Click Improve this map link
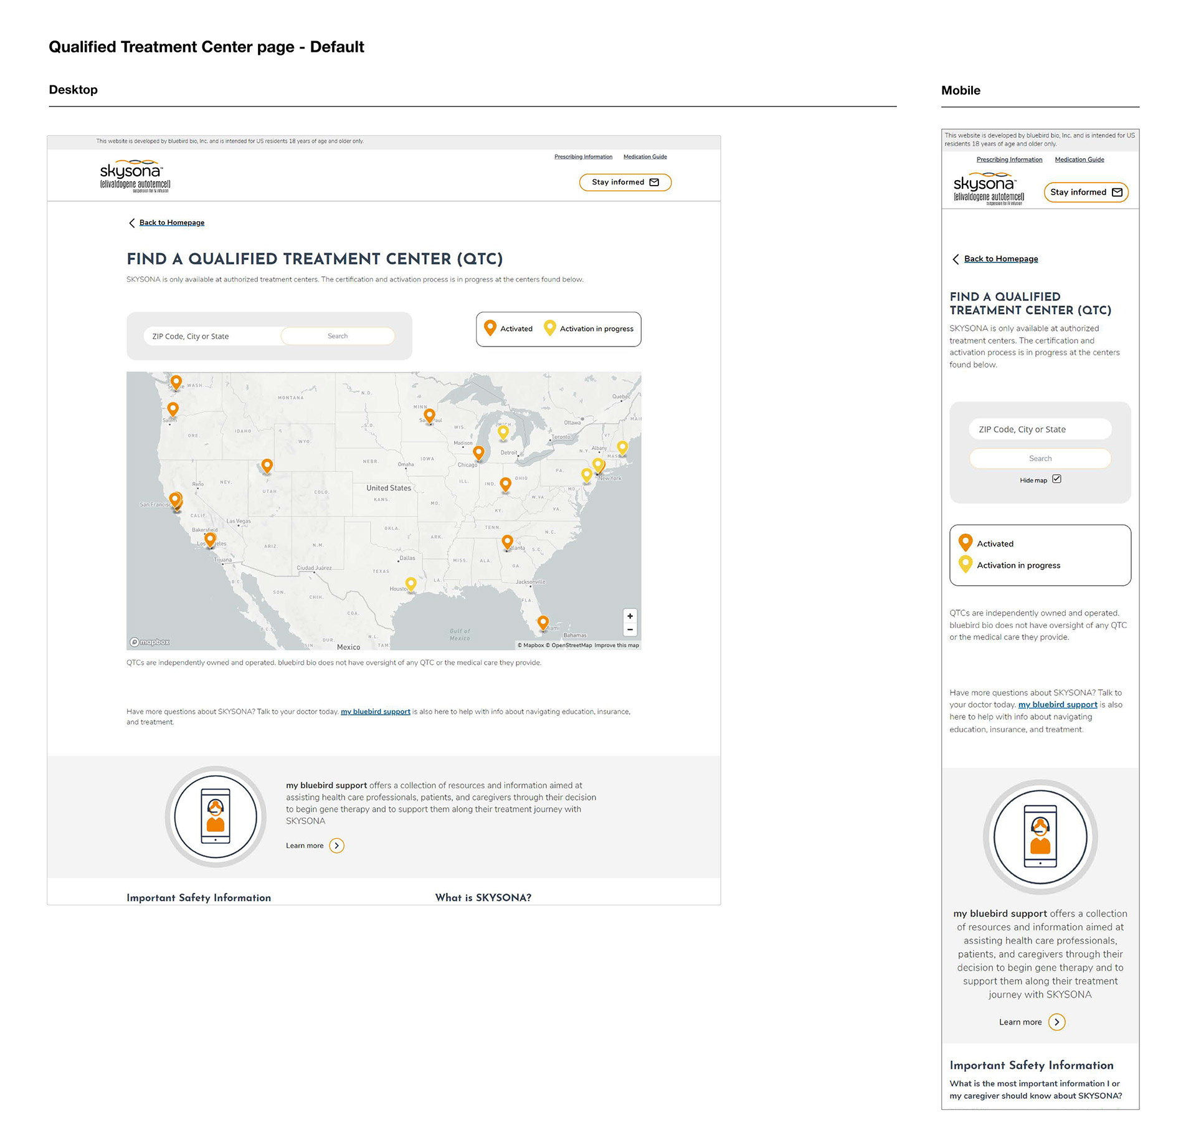 pyautogui.click(x=617, y=646)
